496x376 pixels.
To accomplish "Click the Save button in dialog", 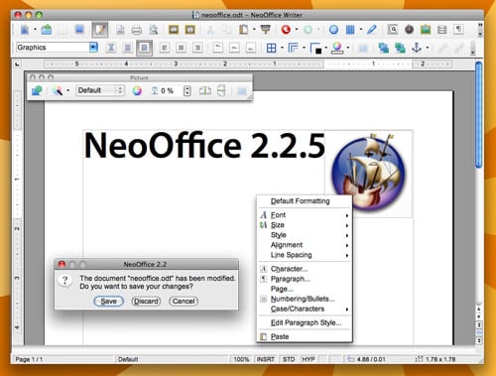I will click(x=108, y=302).
